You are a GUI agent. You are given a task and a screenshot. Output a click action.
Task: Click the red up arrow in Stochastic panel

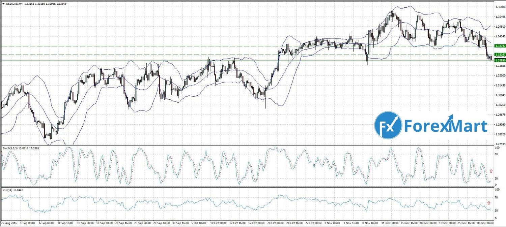pos(490,171)
